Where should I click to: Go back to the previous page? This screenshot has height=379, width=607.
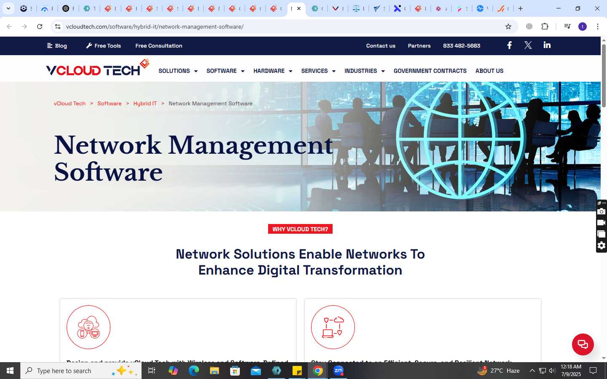9,27
